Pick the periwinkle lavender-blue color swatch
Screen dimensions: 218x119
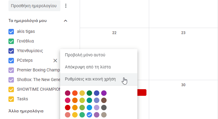pos(97,100)
